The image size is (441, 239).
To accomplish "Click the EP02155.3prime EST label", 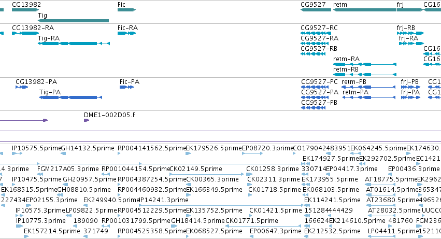I will (52, 201).
